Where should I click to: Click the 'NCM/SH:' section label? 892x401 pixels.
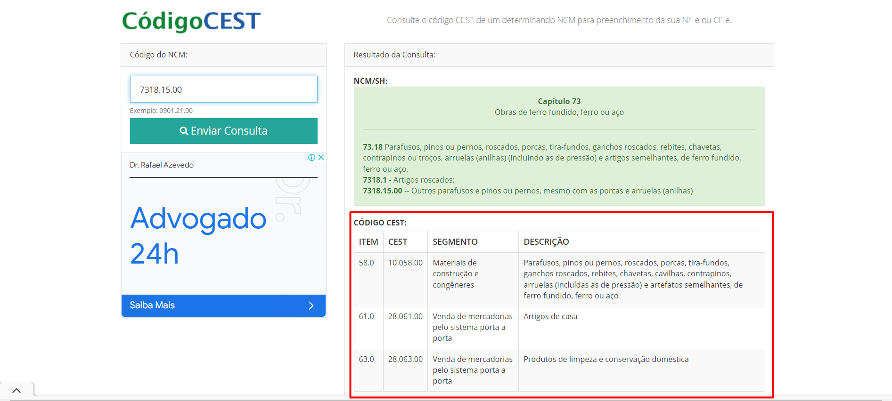pyautogui.click(x=370, y=81)
